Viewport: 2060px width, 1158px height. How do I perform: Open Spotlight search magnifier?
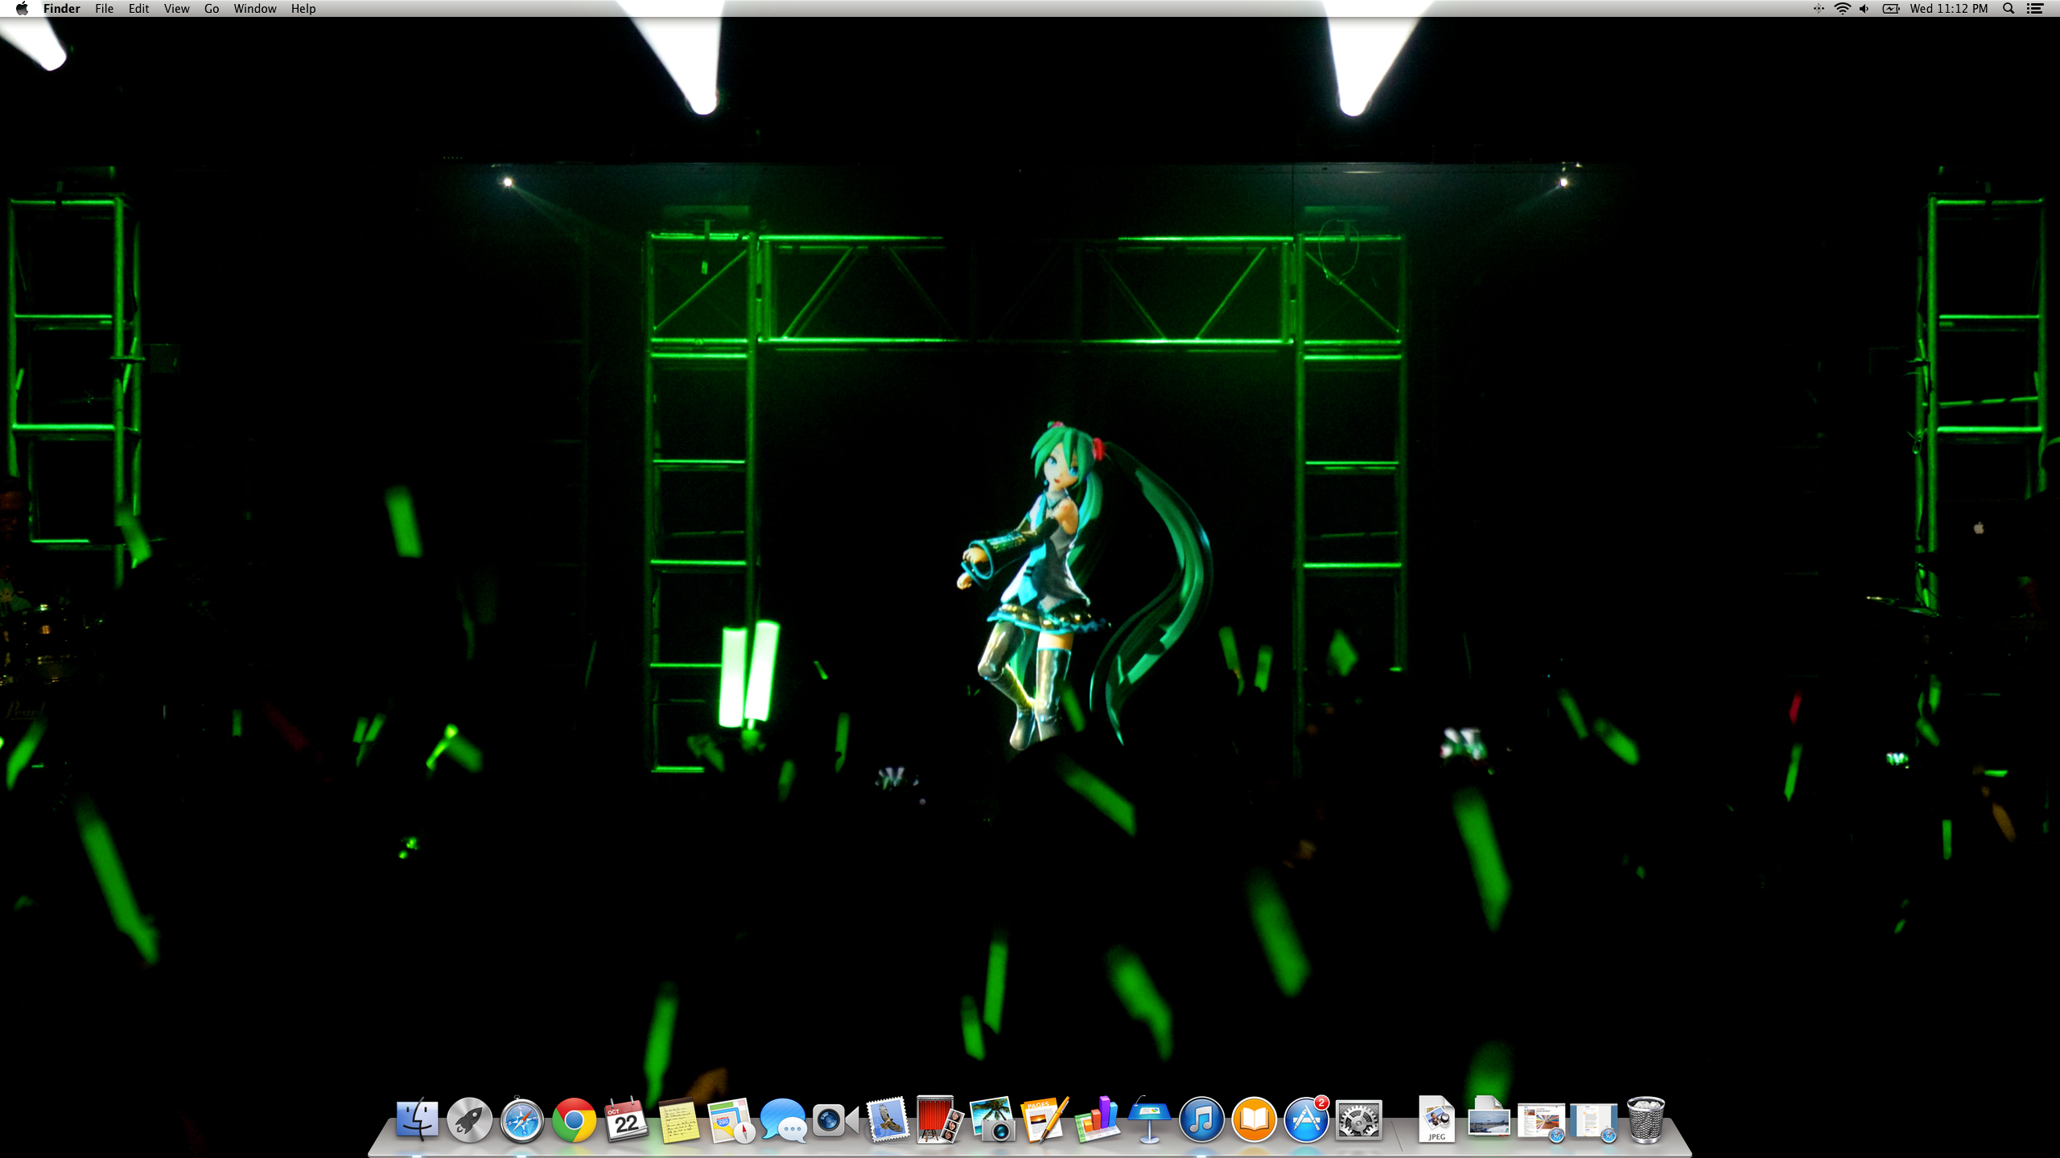tap(2008, 8)
